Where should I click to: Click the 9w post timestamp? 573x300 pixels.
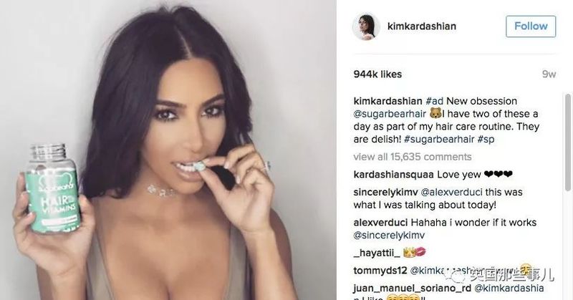coord(549,74)
